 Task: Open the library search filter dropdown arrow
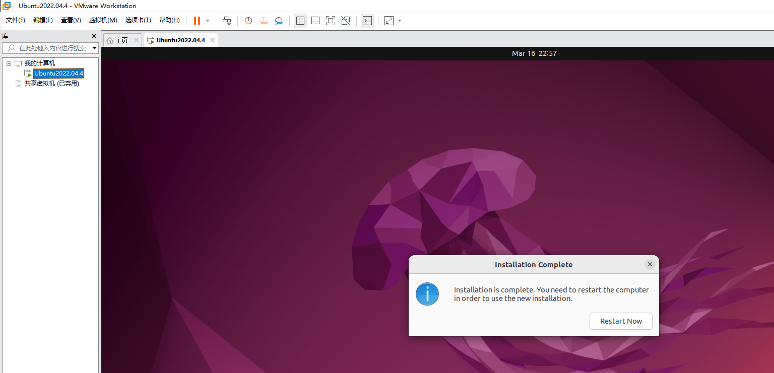[94, 48]
